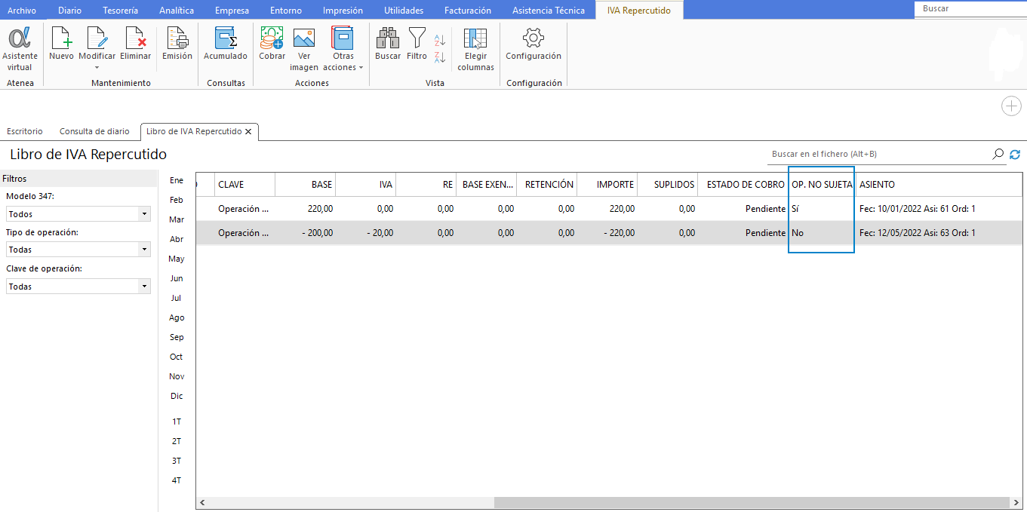Open the Analítica ribbon tab
1027x512 pixels.
[x=177, y=11]
